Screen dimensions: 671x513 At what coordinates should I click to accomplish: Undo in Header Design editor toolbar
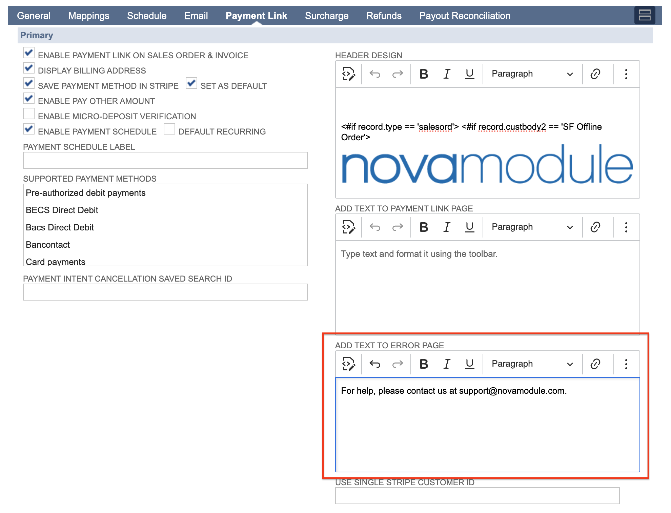coord(375,74)
